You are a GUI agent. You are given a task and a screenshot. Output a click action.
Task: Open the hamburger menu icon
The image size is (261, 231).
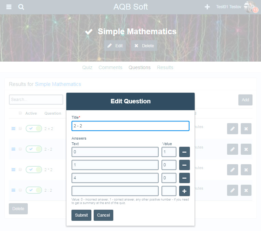point(9,7)
